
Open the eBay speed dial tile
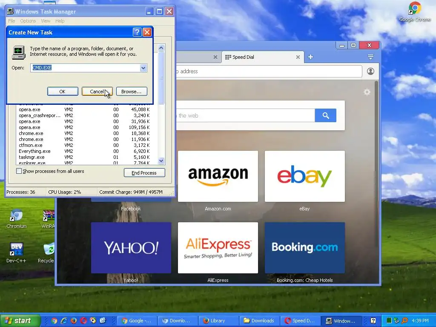coord(305,176)
